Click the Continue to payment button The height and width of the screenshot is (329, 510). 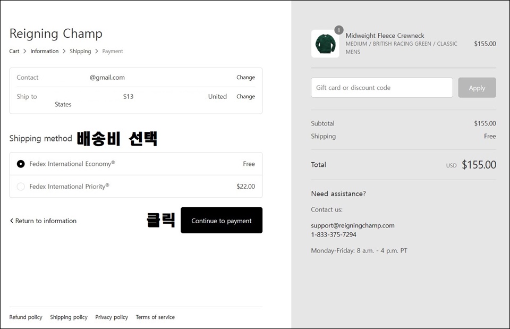(222, 221)
